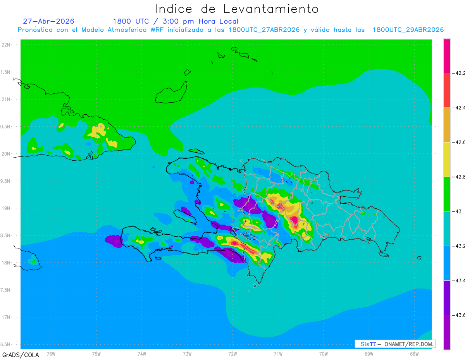Click the 22N latitude axis label
This screenshot has width=465, height=359.
pyautogui.click(x=6, y=45)
